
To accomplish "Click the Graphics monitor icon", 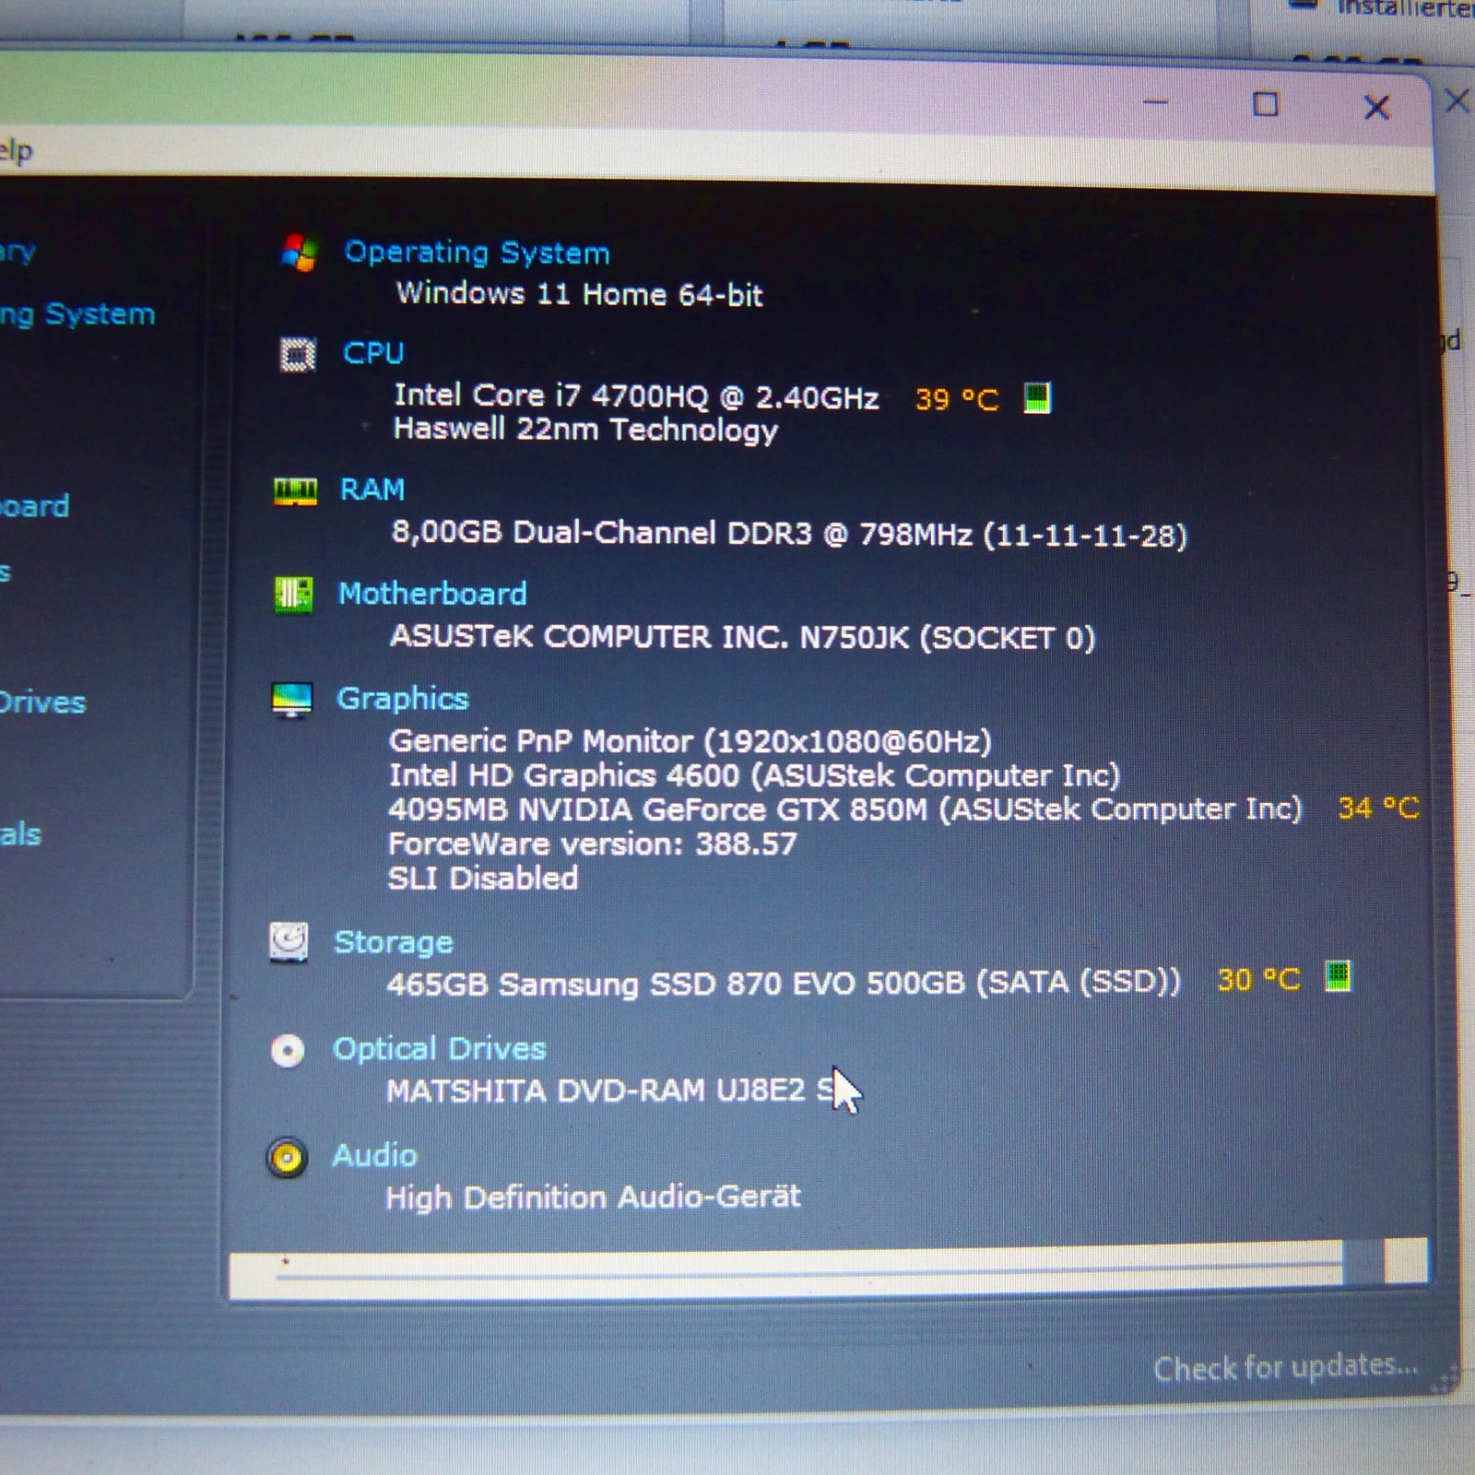I will click(292, 700).
